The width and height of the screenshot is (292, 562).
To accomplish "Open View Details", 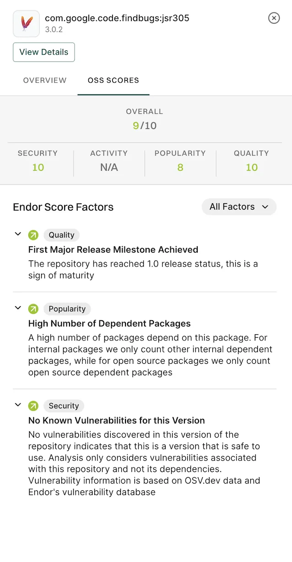I will (43, 52).
